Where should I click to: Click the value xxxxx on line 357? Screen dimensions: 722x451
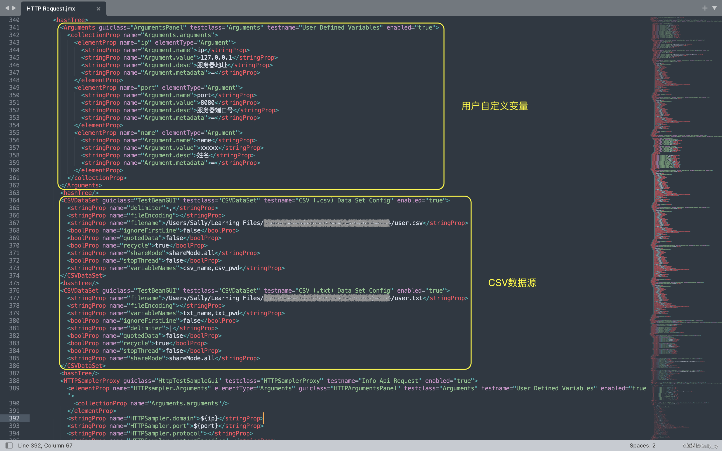209,148
